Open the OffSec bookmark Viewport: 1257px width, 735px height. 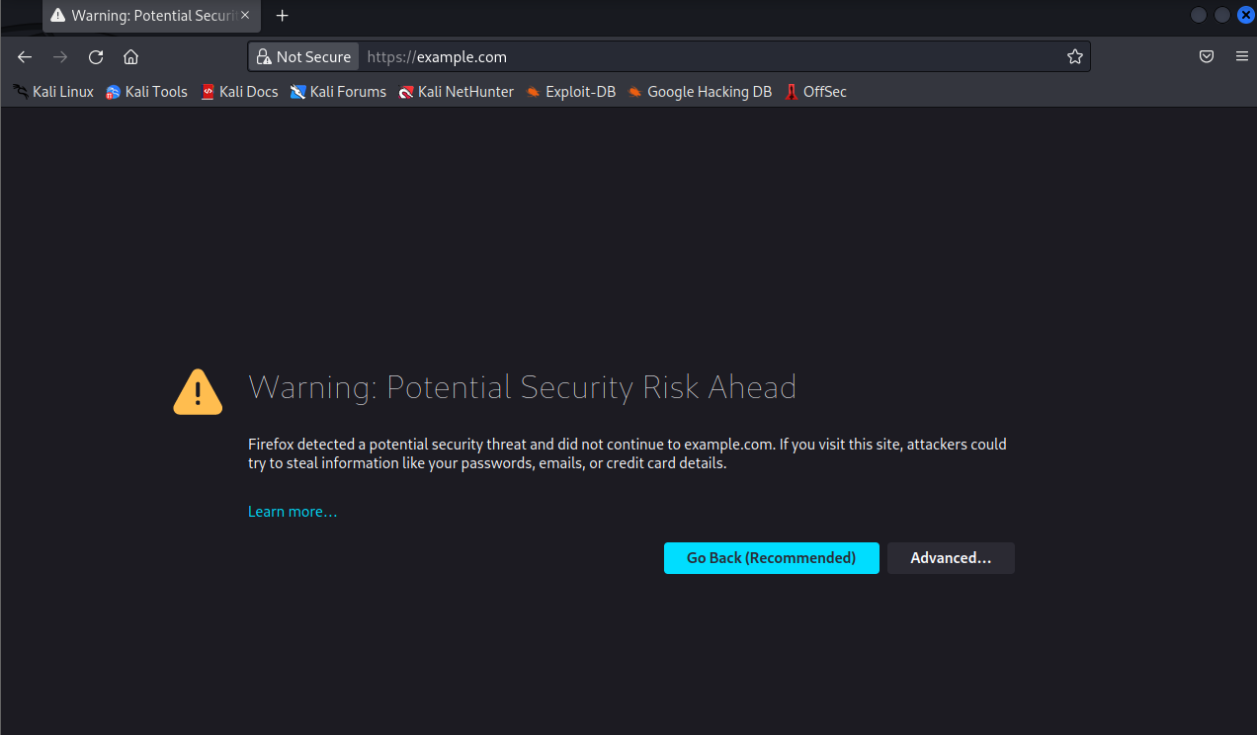tap(815, 92)
